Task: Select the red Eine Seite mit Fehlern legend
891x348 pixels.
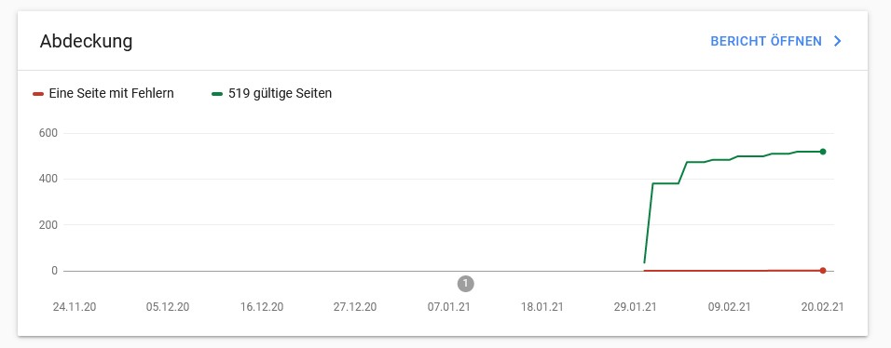Action: 103,94
